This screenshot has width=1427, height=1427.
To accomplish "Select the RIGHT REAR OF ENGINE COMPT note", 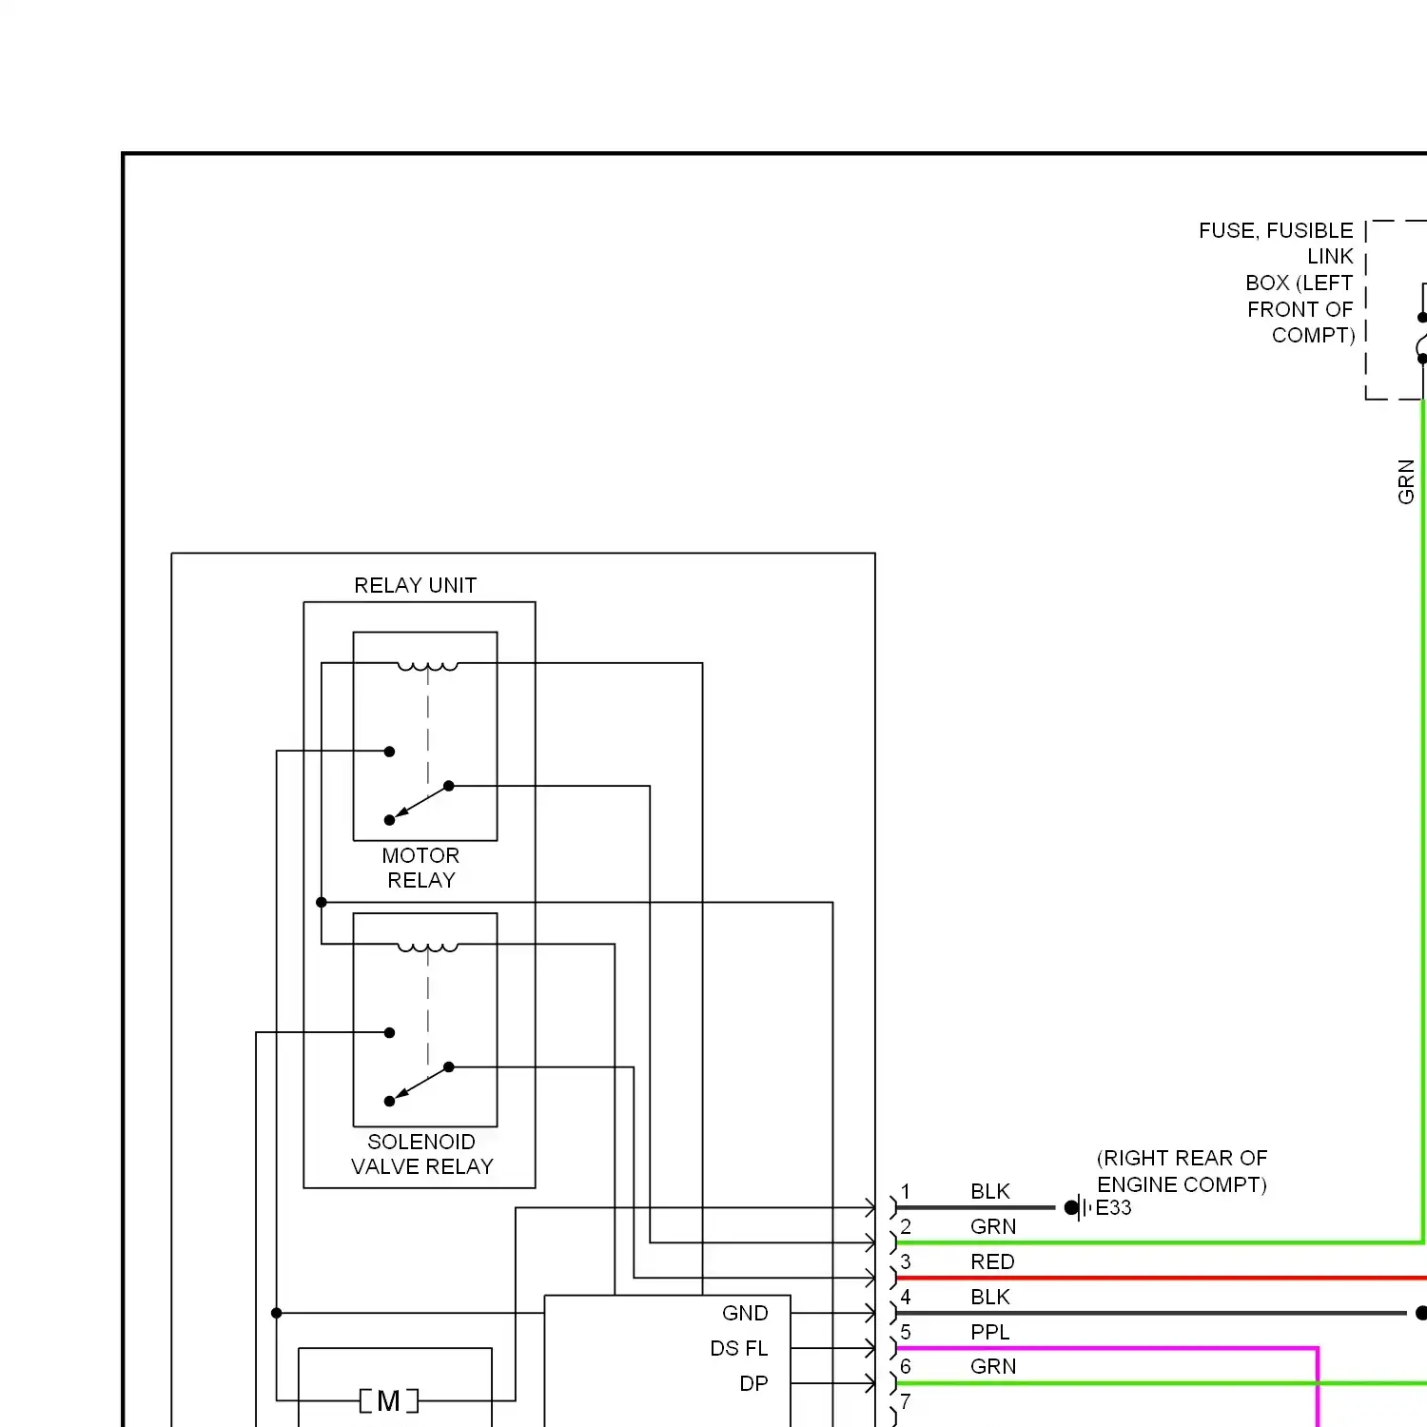I will [1182, 1171].
